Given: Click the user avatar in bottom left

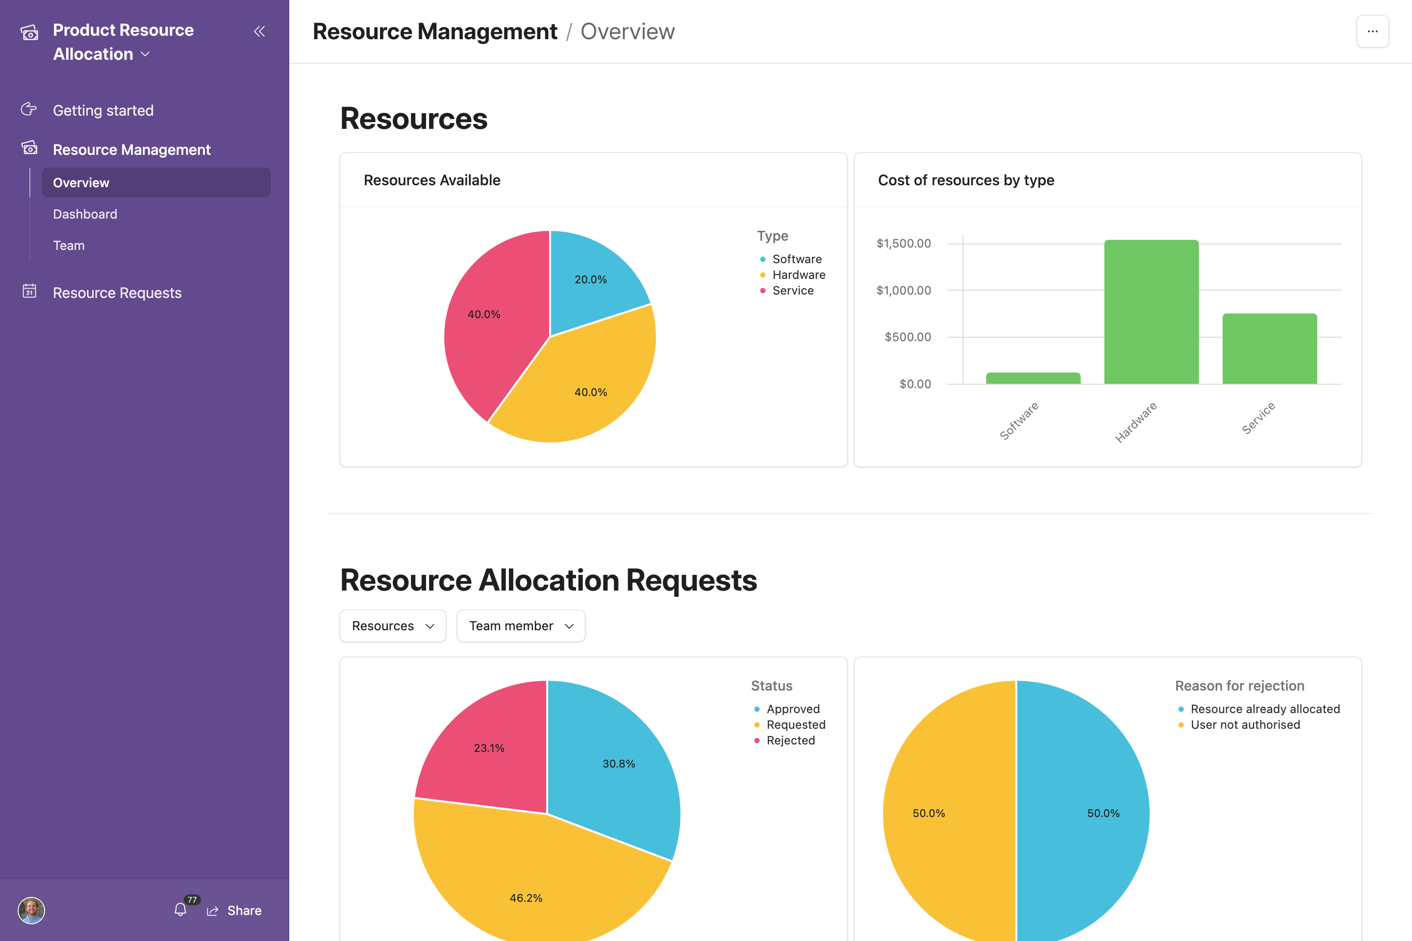Looking at the screenshot, I should (31, 911).
